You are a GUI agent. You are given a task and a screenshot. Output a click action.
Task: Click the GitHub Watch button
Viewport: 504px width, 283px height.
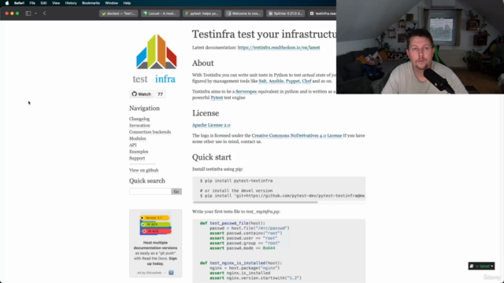pos(141,94)
